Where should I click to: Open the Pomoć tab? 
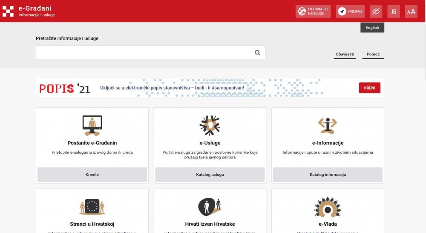coord(373,55)
